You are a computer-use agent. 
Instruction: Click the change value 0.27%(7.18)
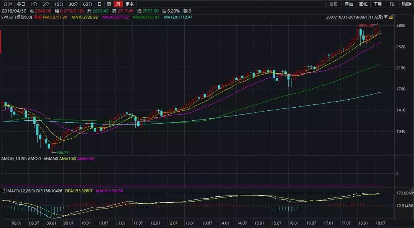tap(72, 11)
